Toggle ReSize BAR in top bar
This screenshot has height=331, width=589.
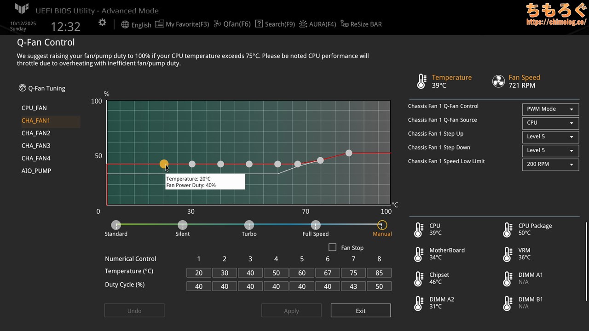click(x=361, y=24)
